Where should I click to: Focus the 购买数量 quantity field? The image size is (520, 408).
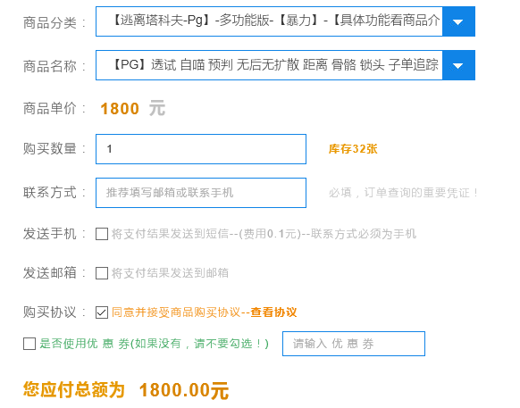pyautogui.click(x=201, y=149)
